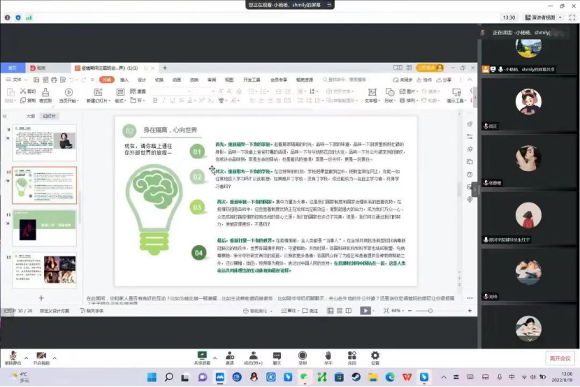Click the red Leave Meeting button
Image resolution: width=580 pixels, height=387 pixels.
coord(560,358)
